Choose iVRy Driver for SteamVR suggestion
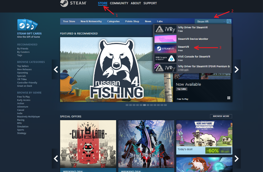Image resolution: width=263 pixels, height=172 pixels. [x=192, y=29]
